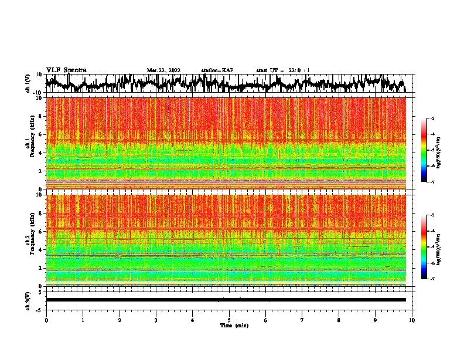Click the lower colorbar log(PSD) label
Screen dimensions: 464x359
(x=439, y=249)
